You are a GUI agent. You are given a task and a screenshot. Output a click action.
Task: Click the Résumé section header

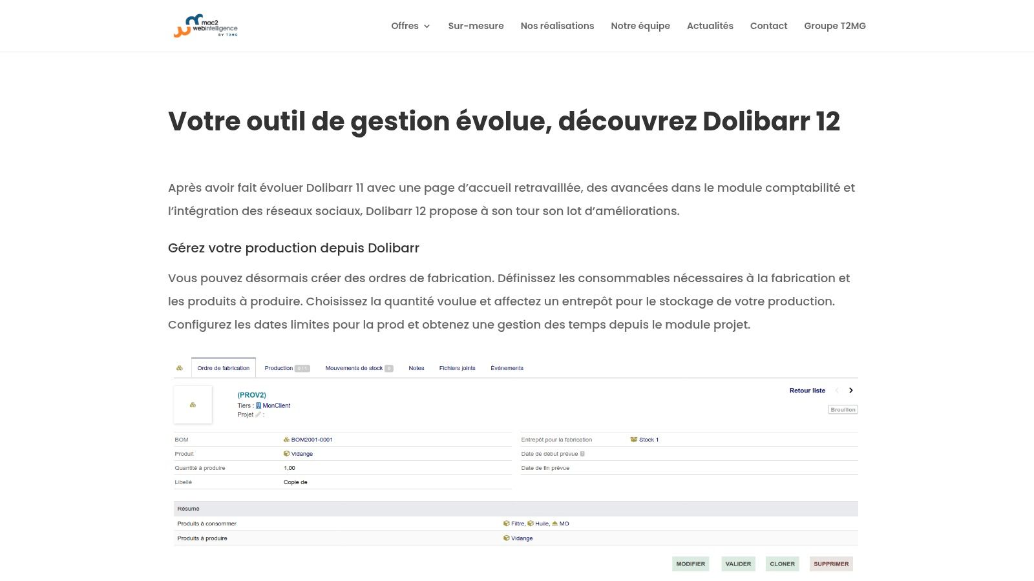[516, 509]
